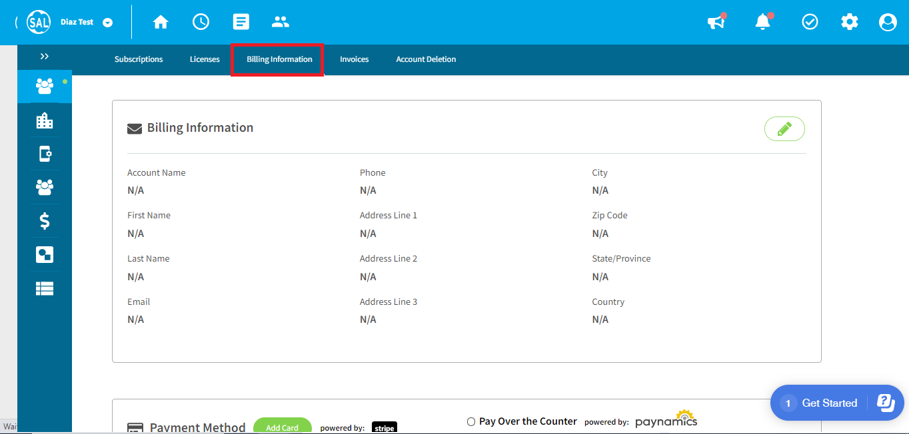The width and height of the screenshot is (909, 434).
Task: Click the checkmark circle icon
Action: 810,22
